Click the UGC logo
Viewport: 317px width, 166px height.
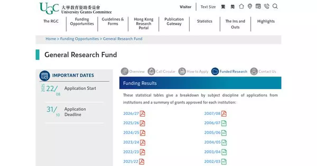click(x=76, y=8)
